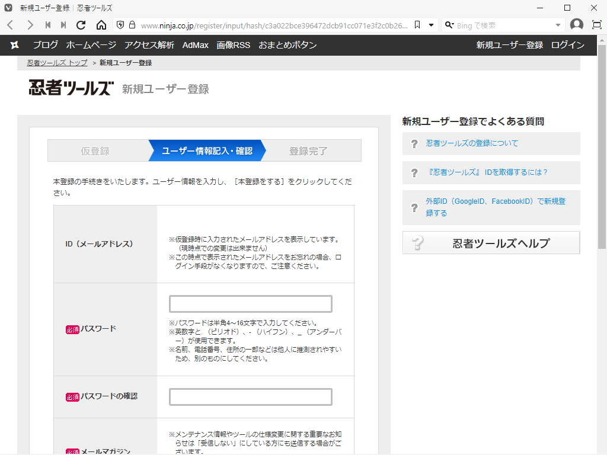Open search history dropdown arrow
Image resolution: width=607 pixels, height=455 pixels.
(558, 25)
